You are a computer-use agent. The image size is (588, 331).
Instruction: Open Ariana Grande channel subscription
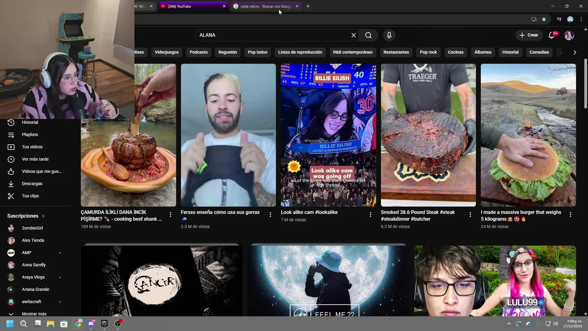tap(35, 289)
